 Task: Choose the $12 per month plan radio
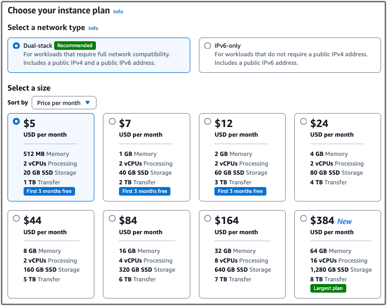point(207,122)
